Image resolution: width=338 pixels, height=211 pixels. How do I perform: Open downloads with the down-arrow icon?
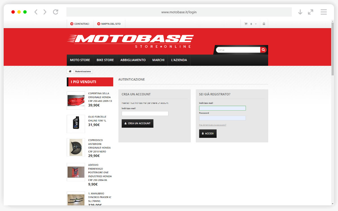[300, 12]
